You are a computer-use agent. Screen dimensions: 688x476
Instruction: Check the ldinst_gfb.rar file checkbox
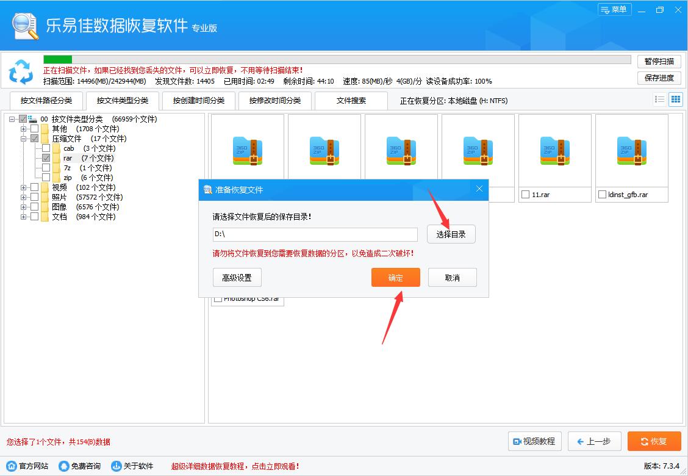tap(603, 194)
